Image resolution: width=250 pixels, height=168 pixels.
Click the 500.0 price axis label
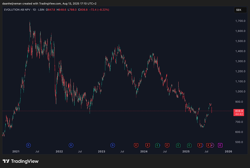click(x=239, y=142)
